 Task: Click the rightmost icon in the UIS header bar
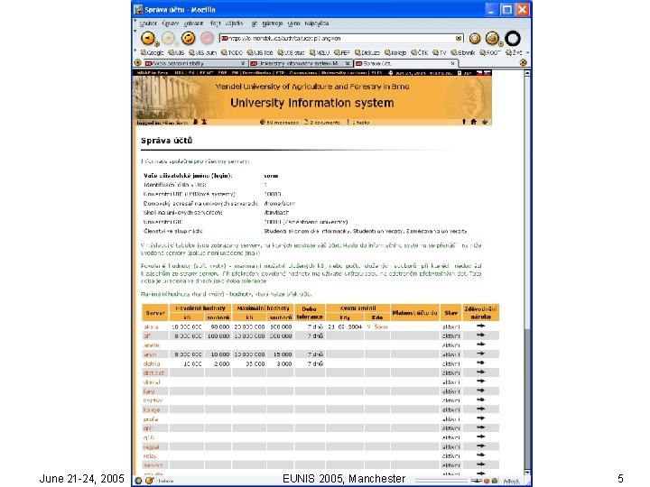485,122
